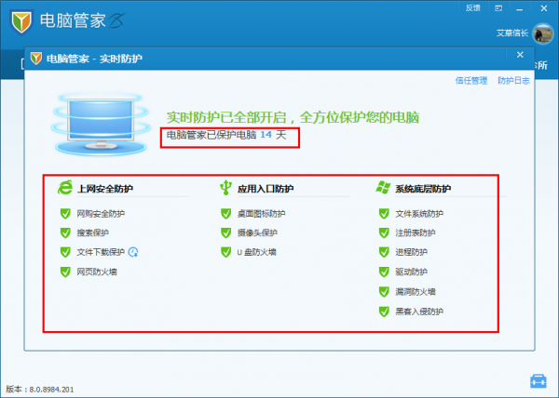Open the blue toolbox icon at bottom right
The image size is (559, 398).
[x=538, y=381]
